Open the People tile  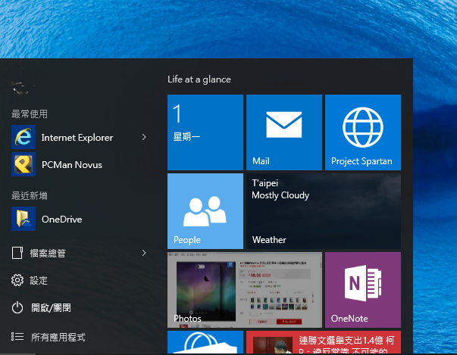(x=205, y=211)
